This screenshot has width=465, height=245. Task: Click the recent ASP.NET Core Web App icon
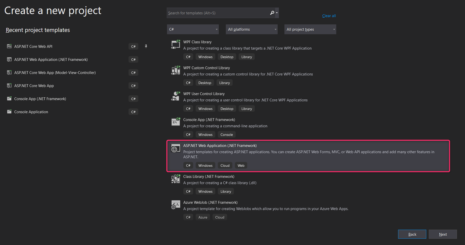click(9, 86)
